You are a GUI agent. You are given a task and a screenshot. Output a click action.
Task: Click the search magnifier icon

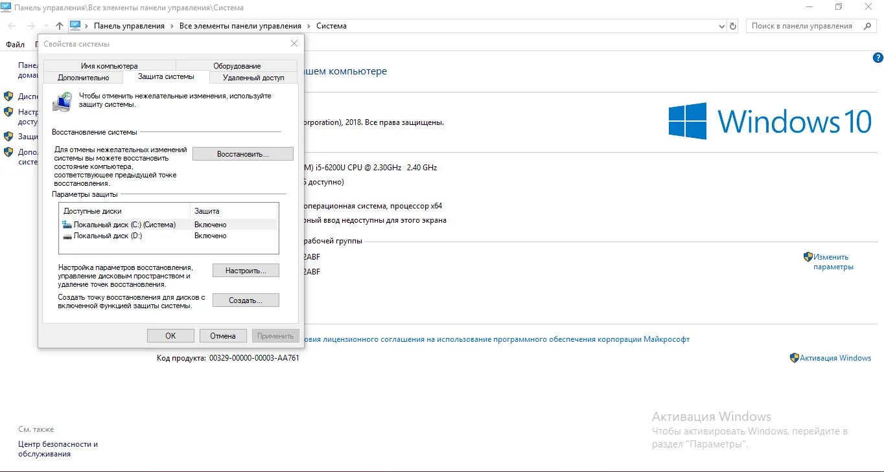[867, 26]
